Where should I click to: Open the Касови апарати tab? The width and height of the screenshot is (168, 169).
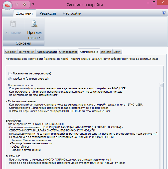(47, 52)
